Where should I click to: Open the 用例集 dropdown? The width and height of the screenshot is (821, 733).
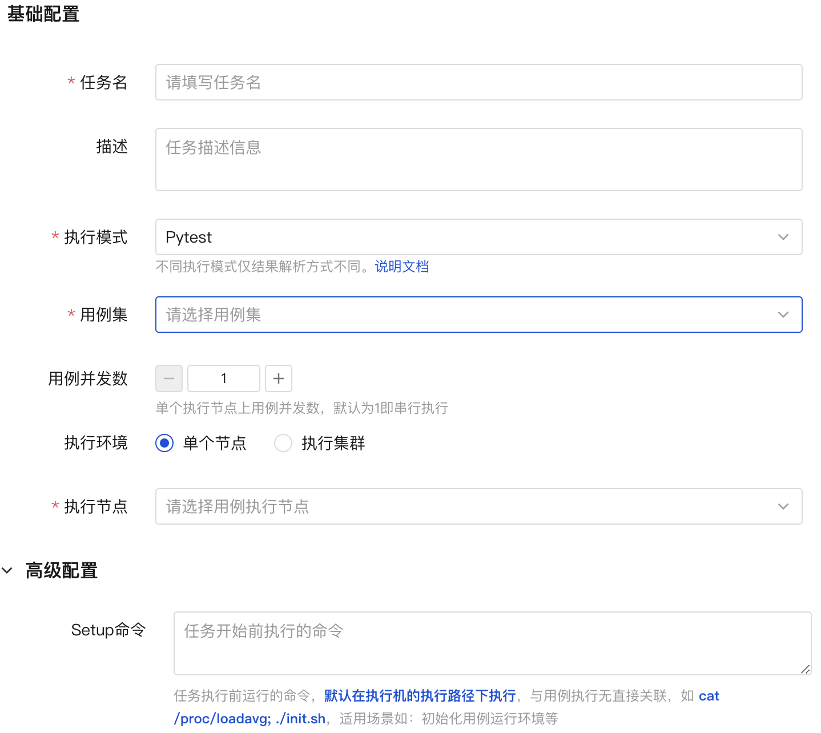[x=478, y=315]
